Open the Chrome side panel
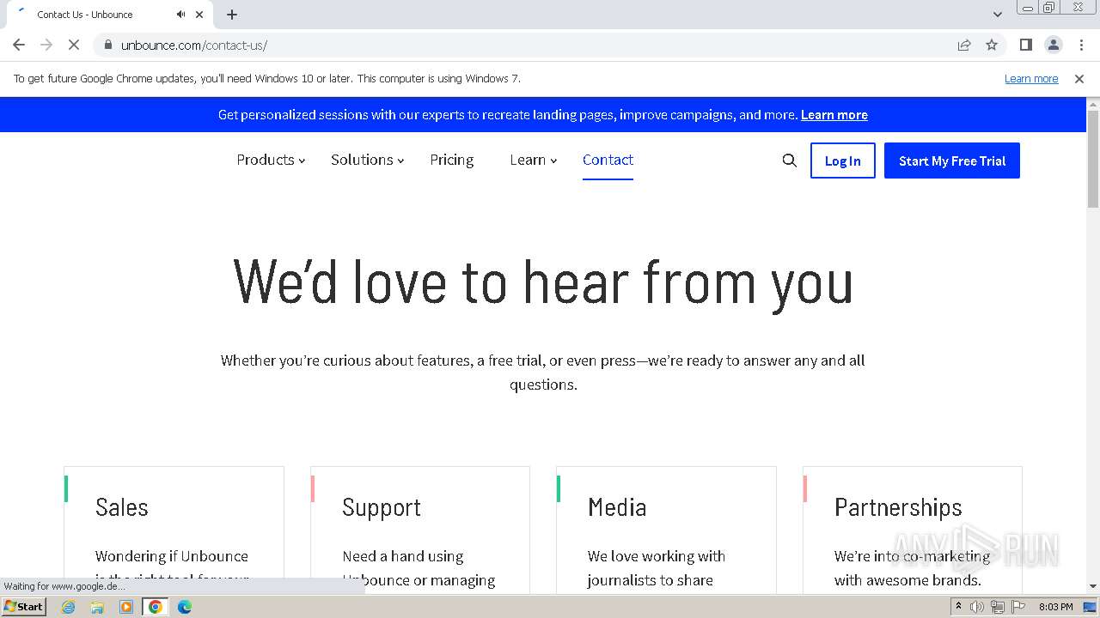 1025,45
